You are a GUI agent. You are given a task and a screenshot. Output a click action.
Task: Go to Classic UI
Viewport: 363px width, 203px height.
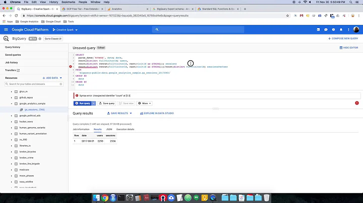[53, 39]
